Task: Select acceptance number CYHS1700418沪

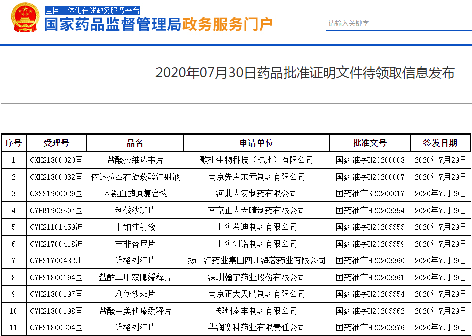Action: point(56,244)
